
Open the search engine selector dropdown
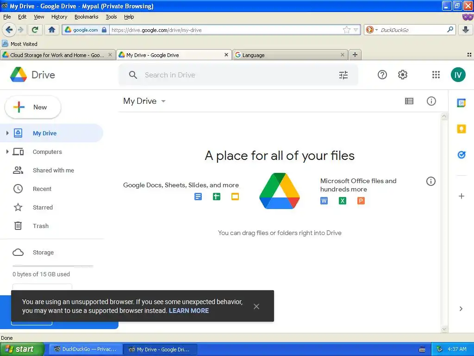point(372,30)
